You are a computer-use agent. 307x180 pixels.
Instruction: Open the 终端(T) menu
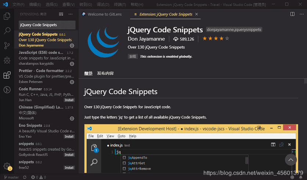120,4
